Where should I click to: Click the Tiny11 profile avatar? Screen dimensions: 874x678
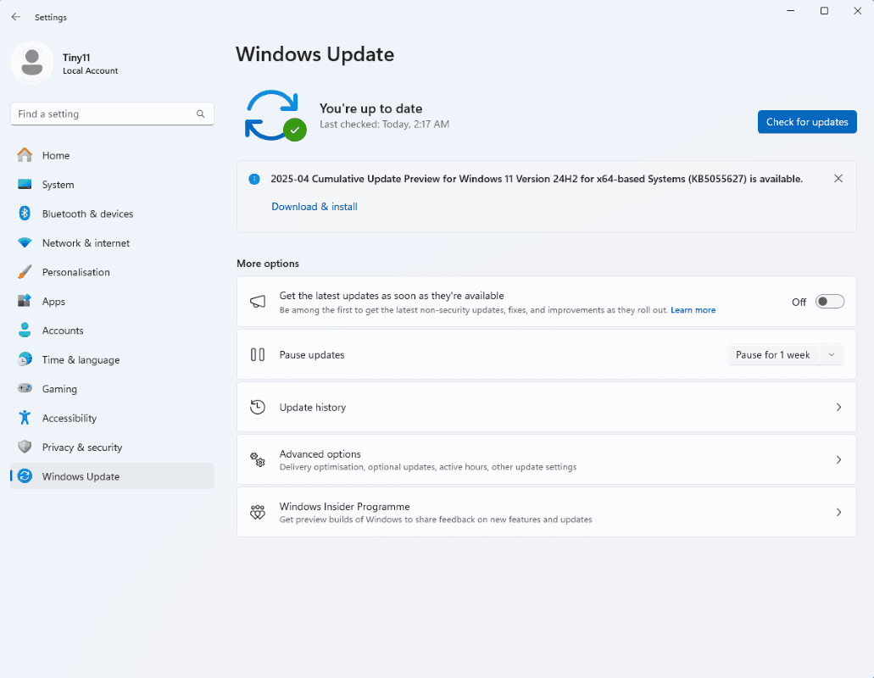(x=31, y=63)
